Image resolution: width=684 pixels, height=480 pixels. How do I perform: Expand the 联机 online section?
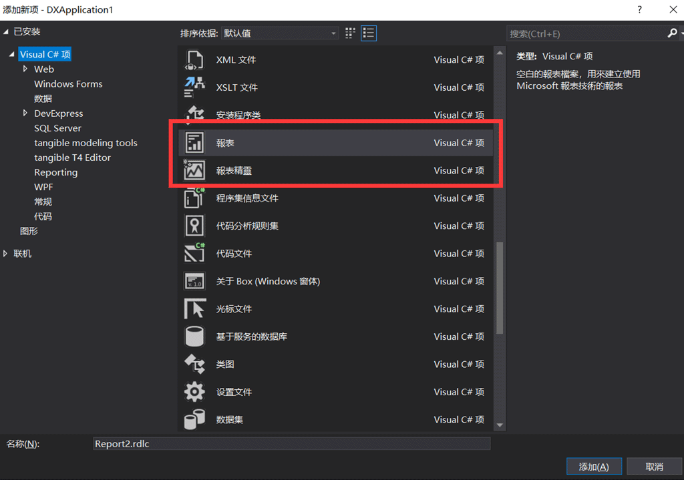tap(5, 253)
